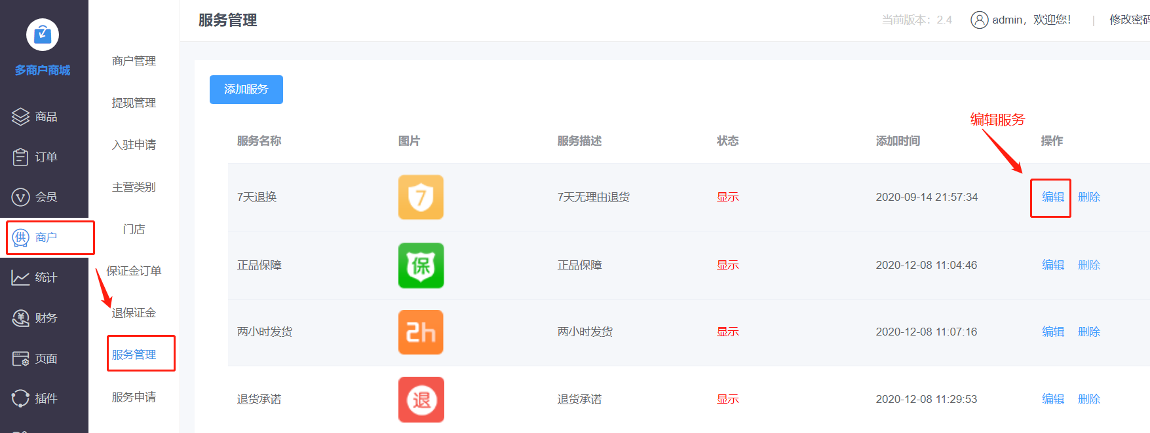Click the 当前版本: 2.4 label
This screenshot has height=433, width=1150.
point(917,20)
